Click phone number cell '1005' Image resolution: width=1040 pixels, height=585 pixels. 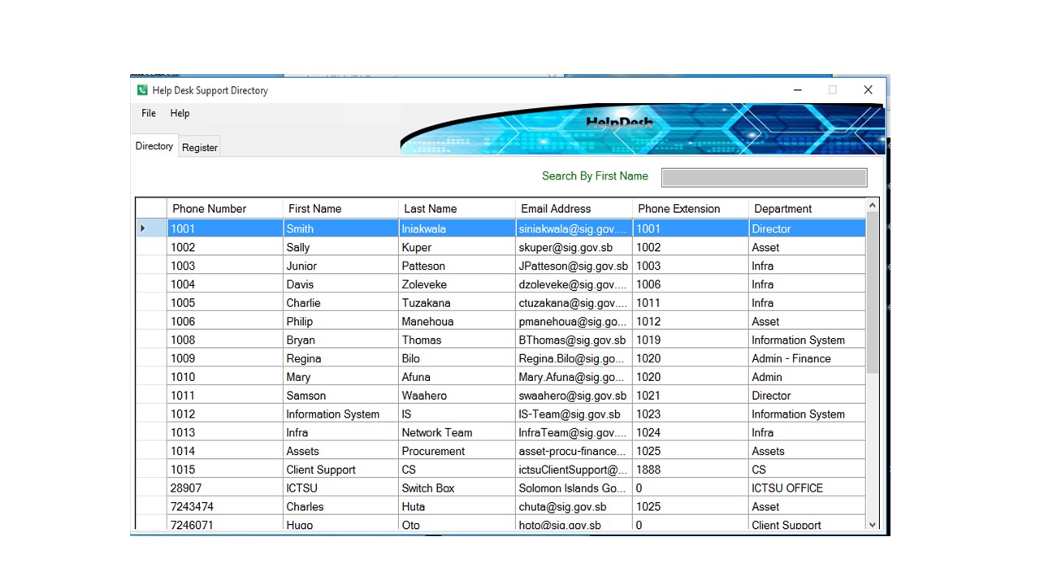(225, 303)
